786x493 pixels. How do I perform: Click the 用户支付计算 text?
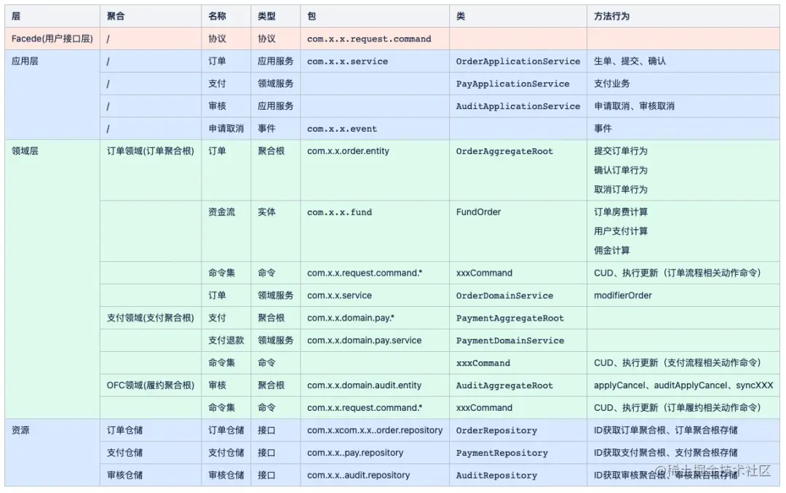tap(621, 231)
